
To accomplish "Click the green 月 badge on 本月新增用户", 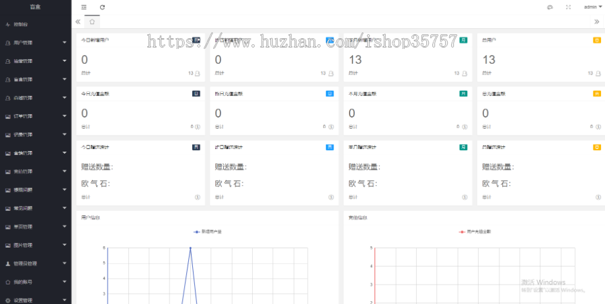I will tap(463, 40).
